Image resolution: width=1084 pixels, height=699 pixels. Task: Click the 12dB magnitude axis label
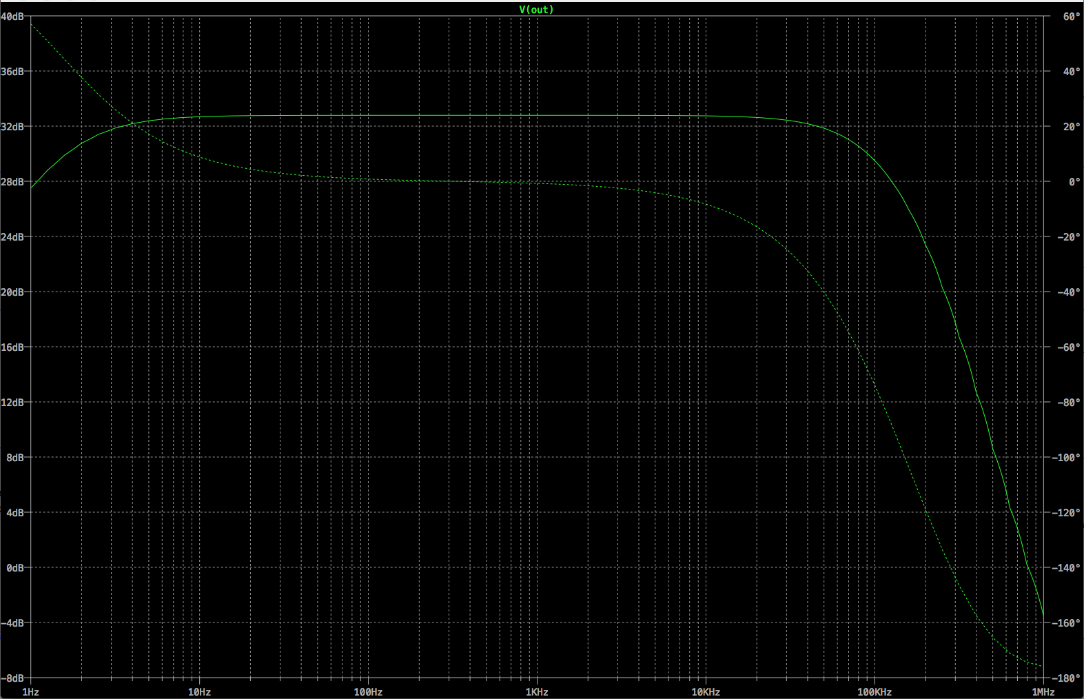point(12,403)
